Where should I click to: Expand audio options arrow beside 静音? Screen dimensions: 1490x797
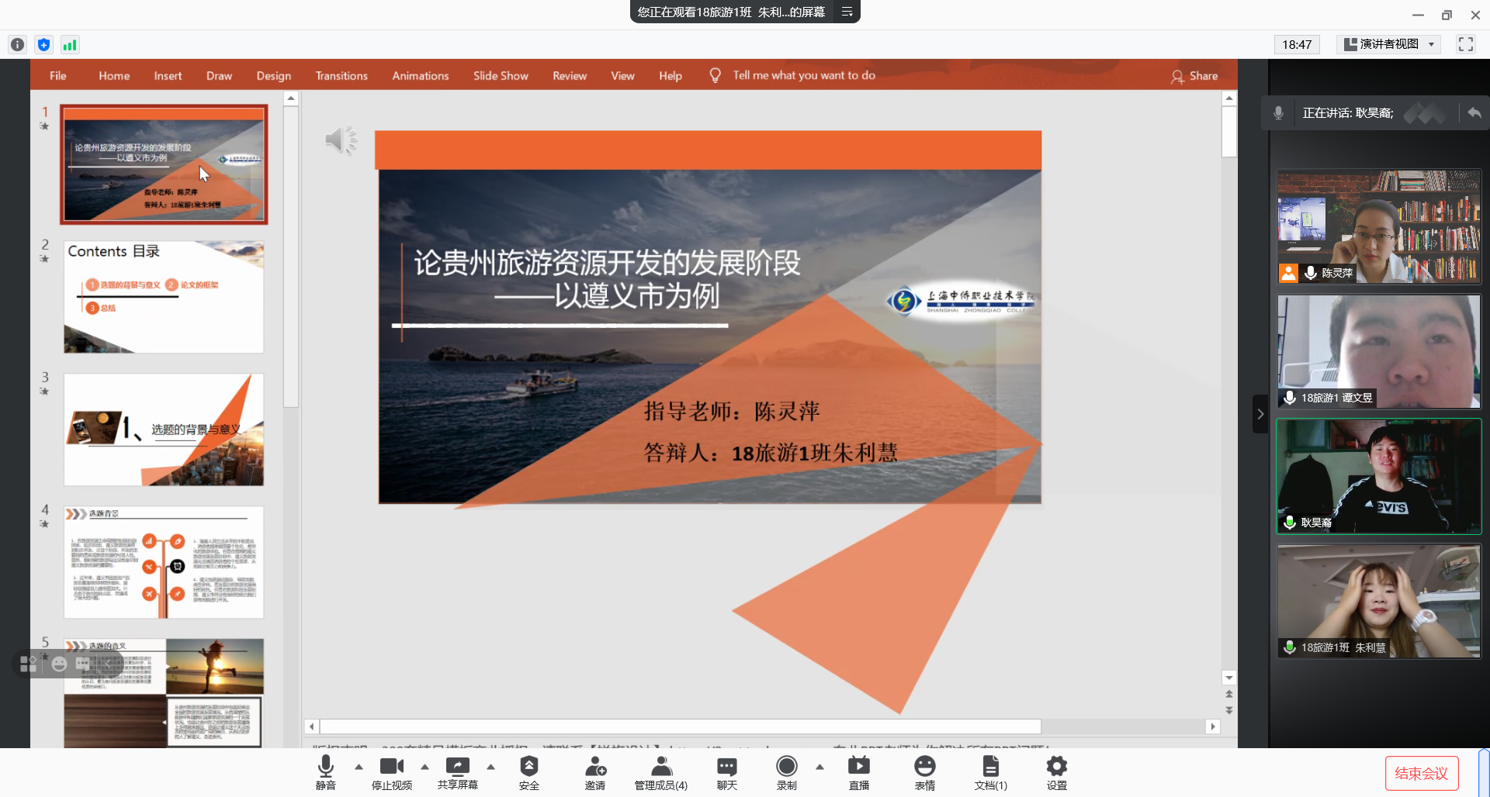pos(359,767)
